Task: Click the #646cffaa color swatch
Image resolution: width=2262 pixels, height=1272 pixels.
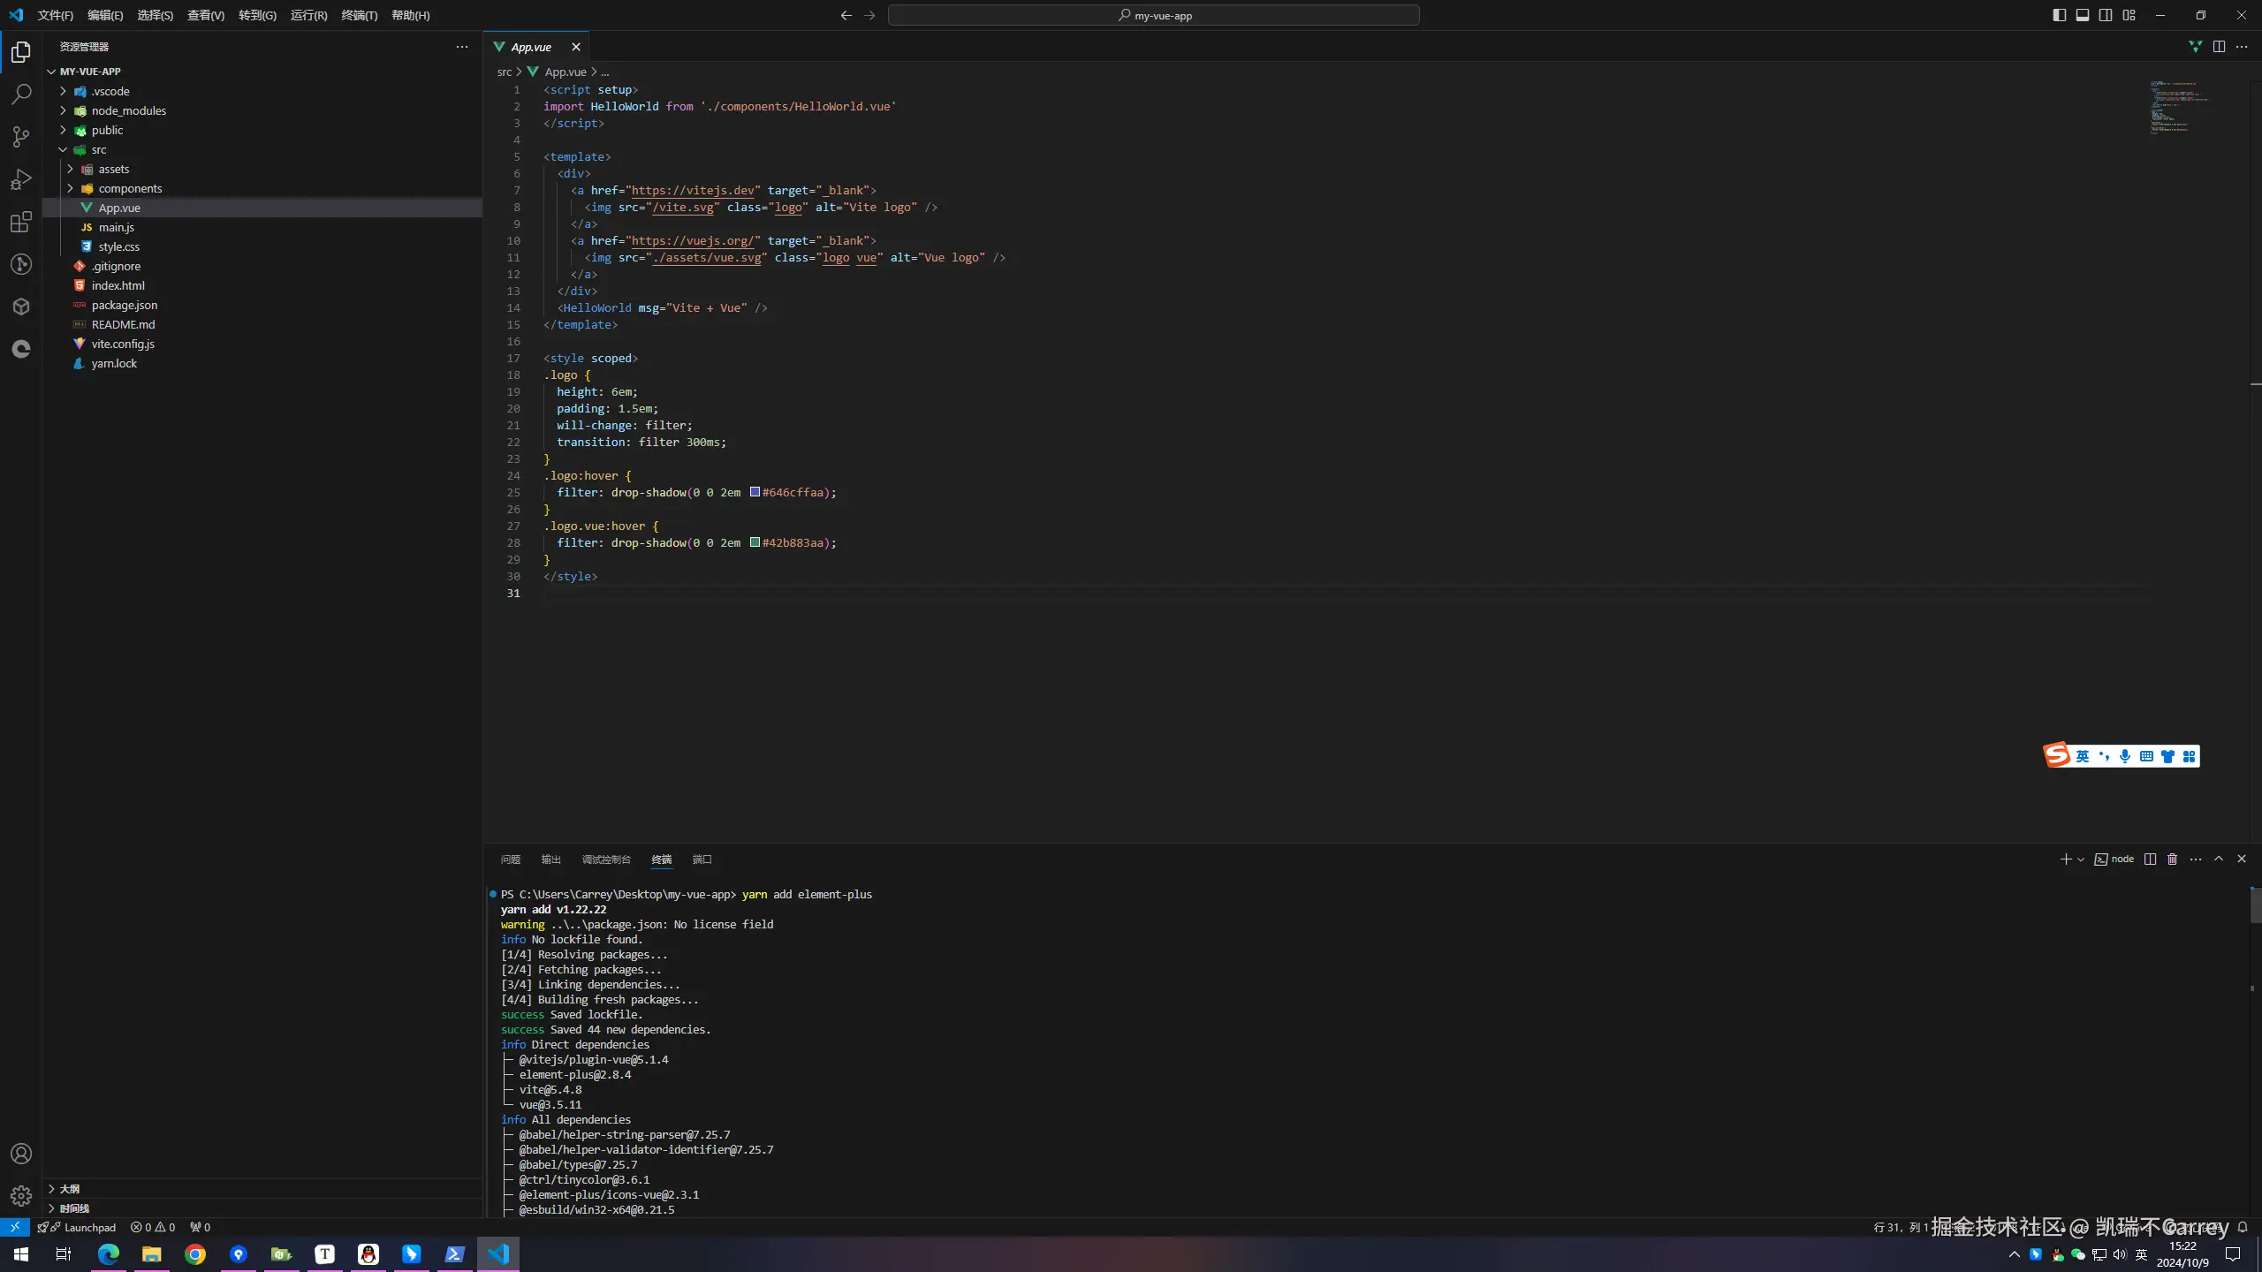Action: coord(755,492)
